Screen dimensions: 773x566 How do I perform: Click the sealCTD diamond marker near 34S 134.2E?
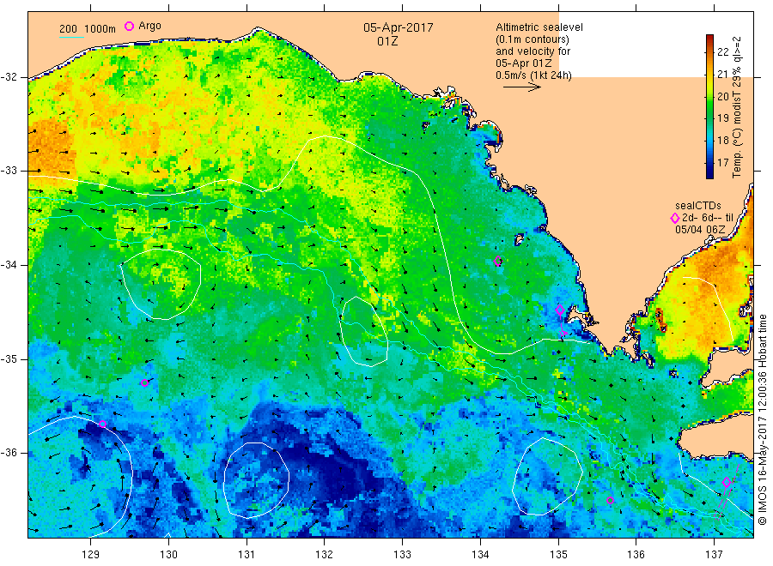coord(498,262)
